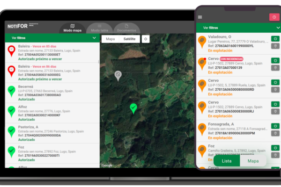This screenshot has width=281, height=187.
Task: Click the gray prohibited map marker
Action: tap(118, 76)
